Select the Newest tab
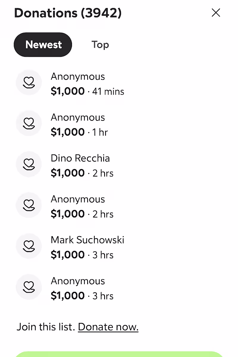This screenshot has width=238, height=357. pyautogui.click(x=43, y=45)
